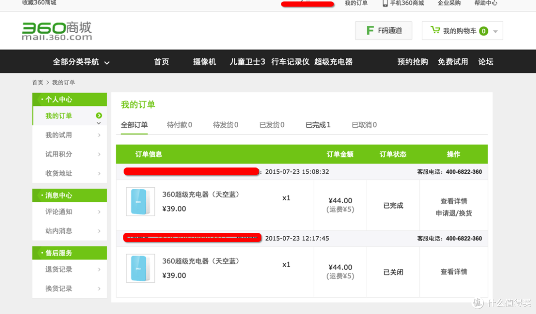The height and width of the screenshot is (314, 536).
Task: Select 退货记录 in the sidebar
Action: pos(59,269)
